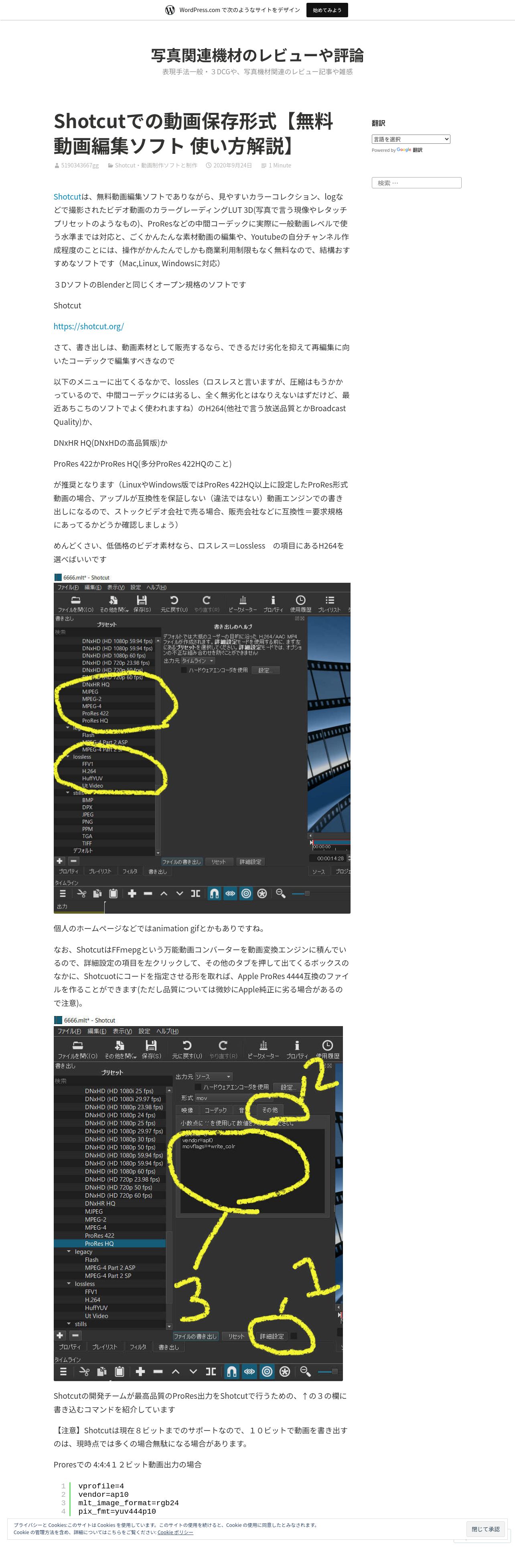
Task: In first Shotcut screenshot, click scissors cut icon
Action: (x=81, y=893)
